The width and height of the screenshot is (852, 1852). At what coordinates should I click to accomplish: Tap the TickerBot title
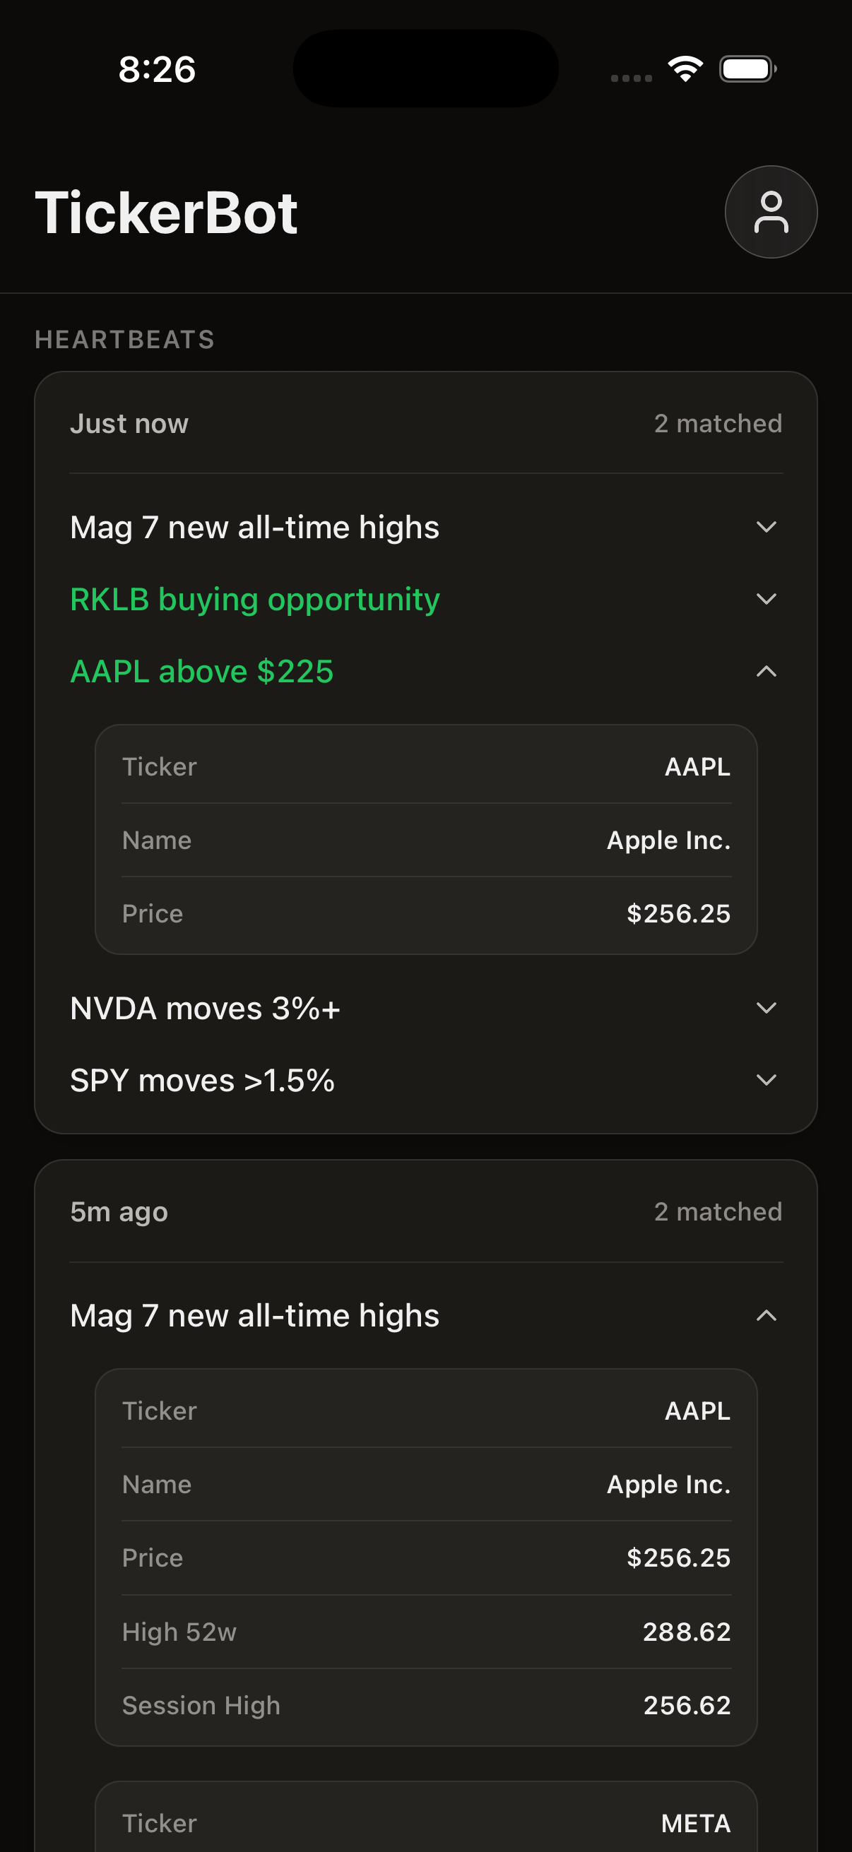click(166, 213)
